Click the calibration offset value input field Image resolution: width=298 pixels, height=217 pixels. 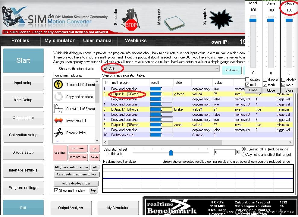224,152
